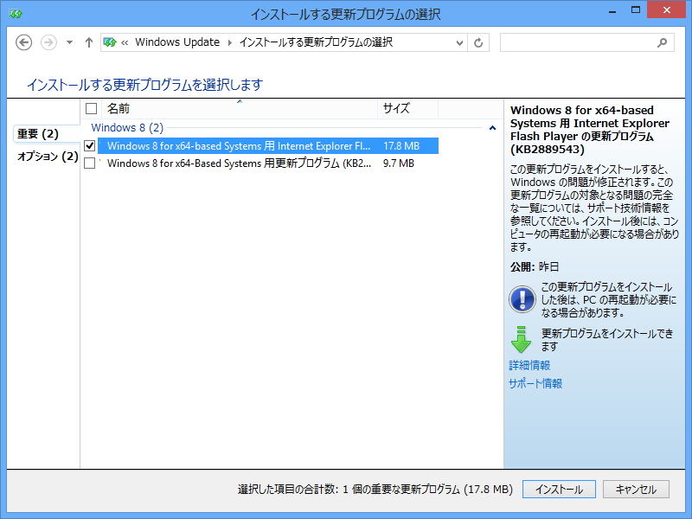
Task: Click the インストール button
Action: click(x=559, y=489)
